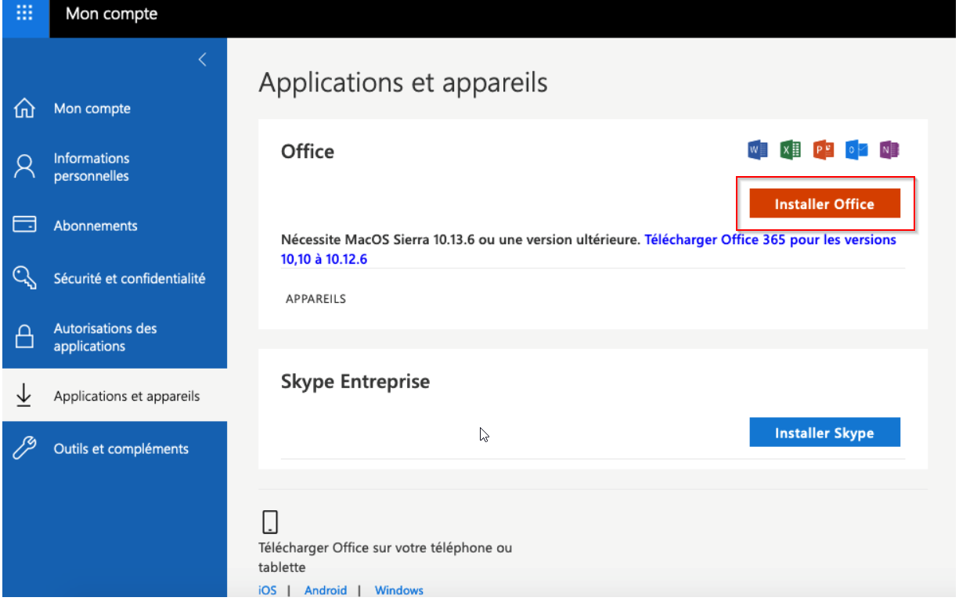Click the key icon for Sécurité et confidentialité
Image resolution: width=959 pixels, height=601 pixels.
(x=25, y=278)
